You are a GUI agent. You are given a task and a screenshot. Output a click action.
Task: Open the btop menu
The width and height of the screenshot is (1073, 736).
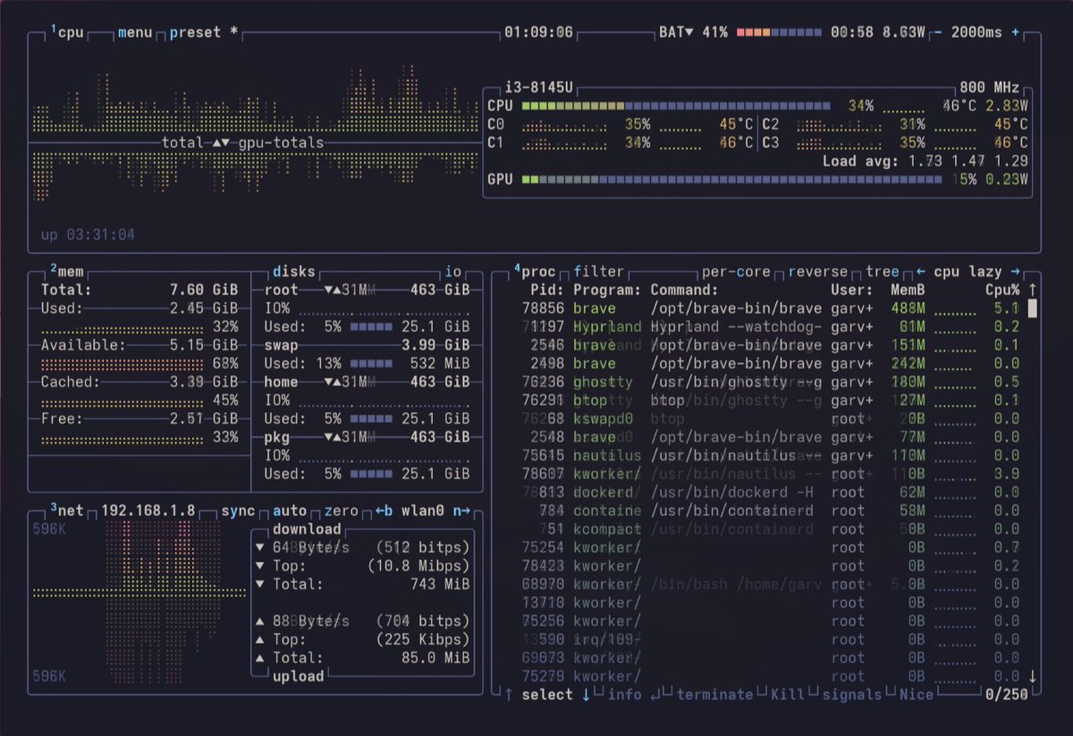pyautogui.click(x=135, y=32)
